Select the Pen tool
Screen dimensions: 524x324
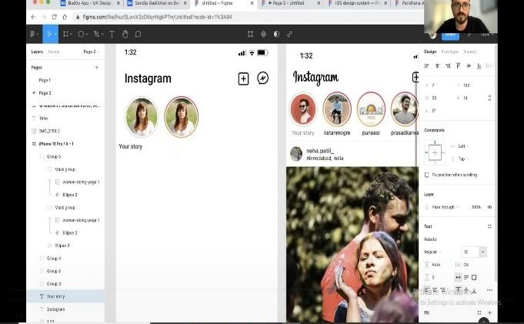pos(97,34)
